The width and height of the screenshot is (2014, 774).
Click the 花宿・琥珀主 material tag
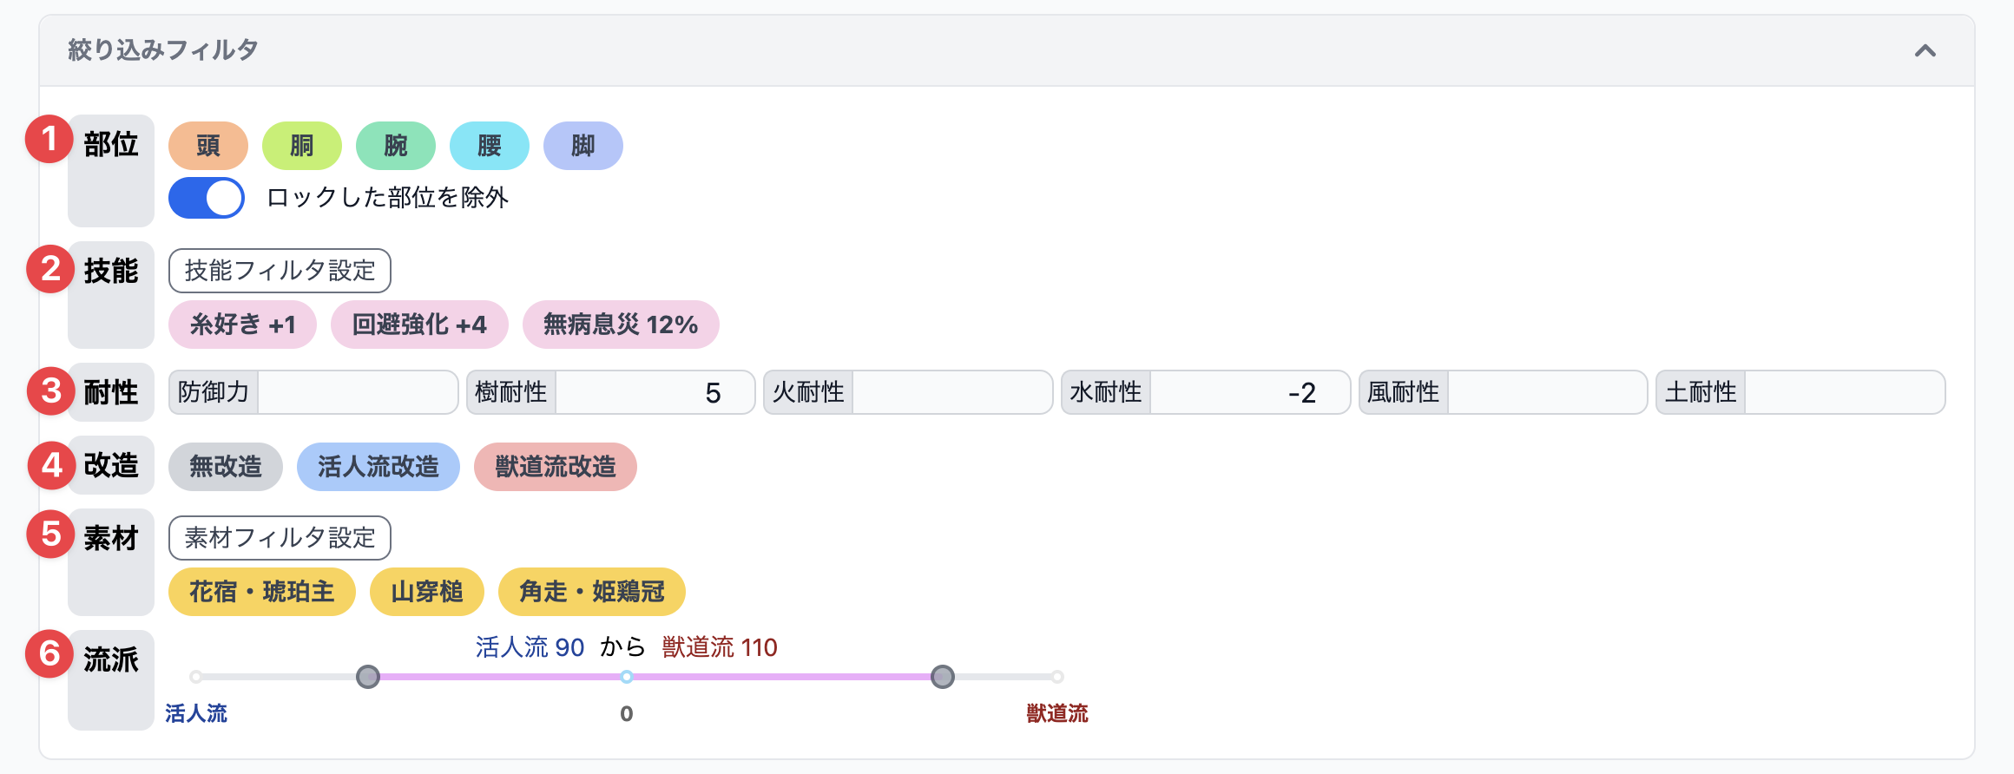pyautogui.click(x=262, y=592)
